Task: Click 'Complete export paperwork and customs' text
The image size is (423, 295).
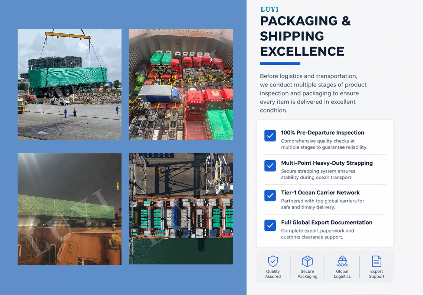Action: click(317, 234)
